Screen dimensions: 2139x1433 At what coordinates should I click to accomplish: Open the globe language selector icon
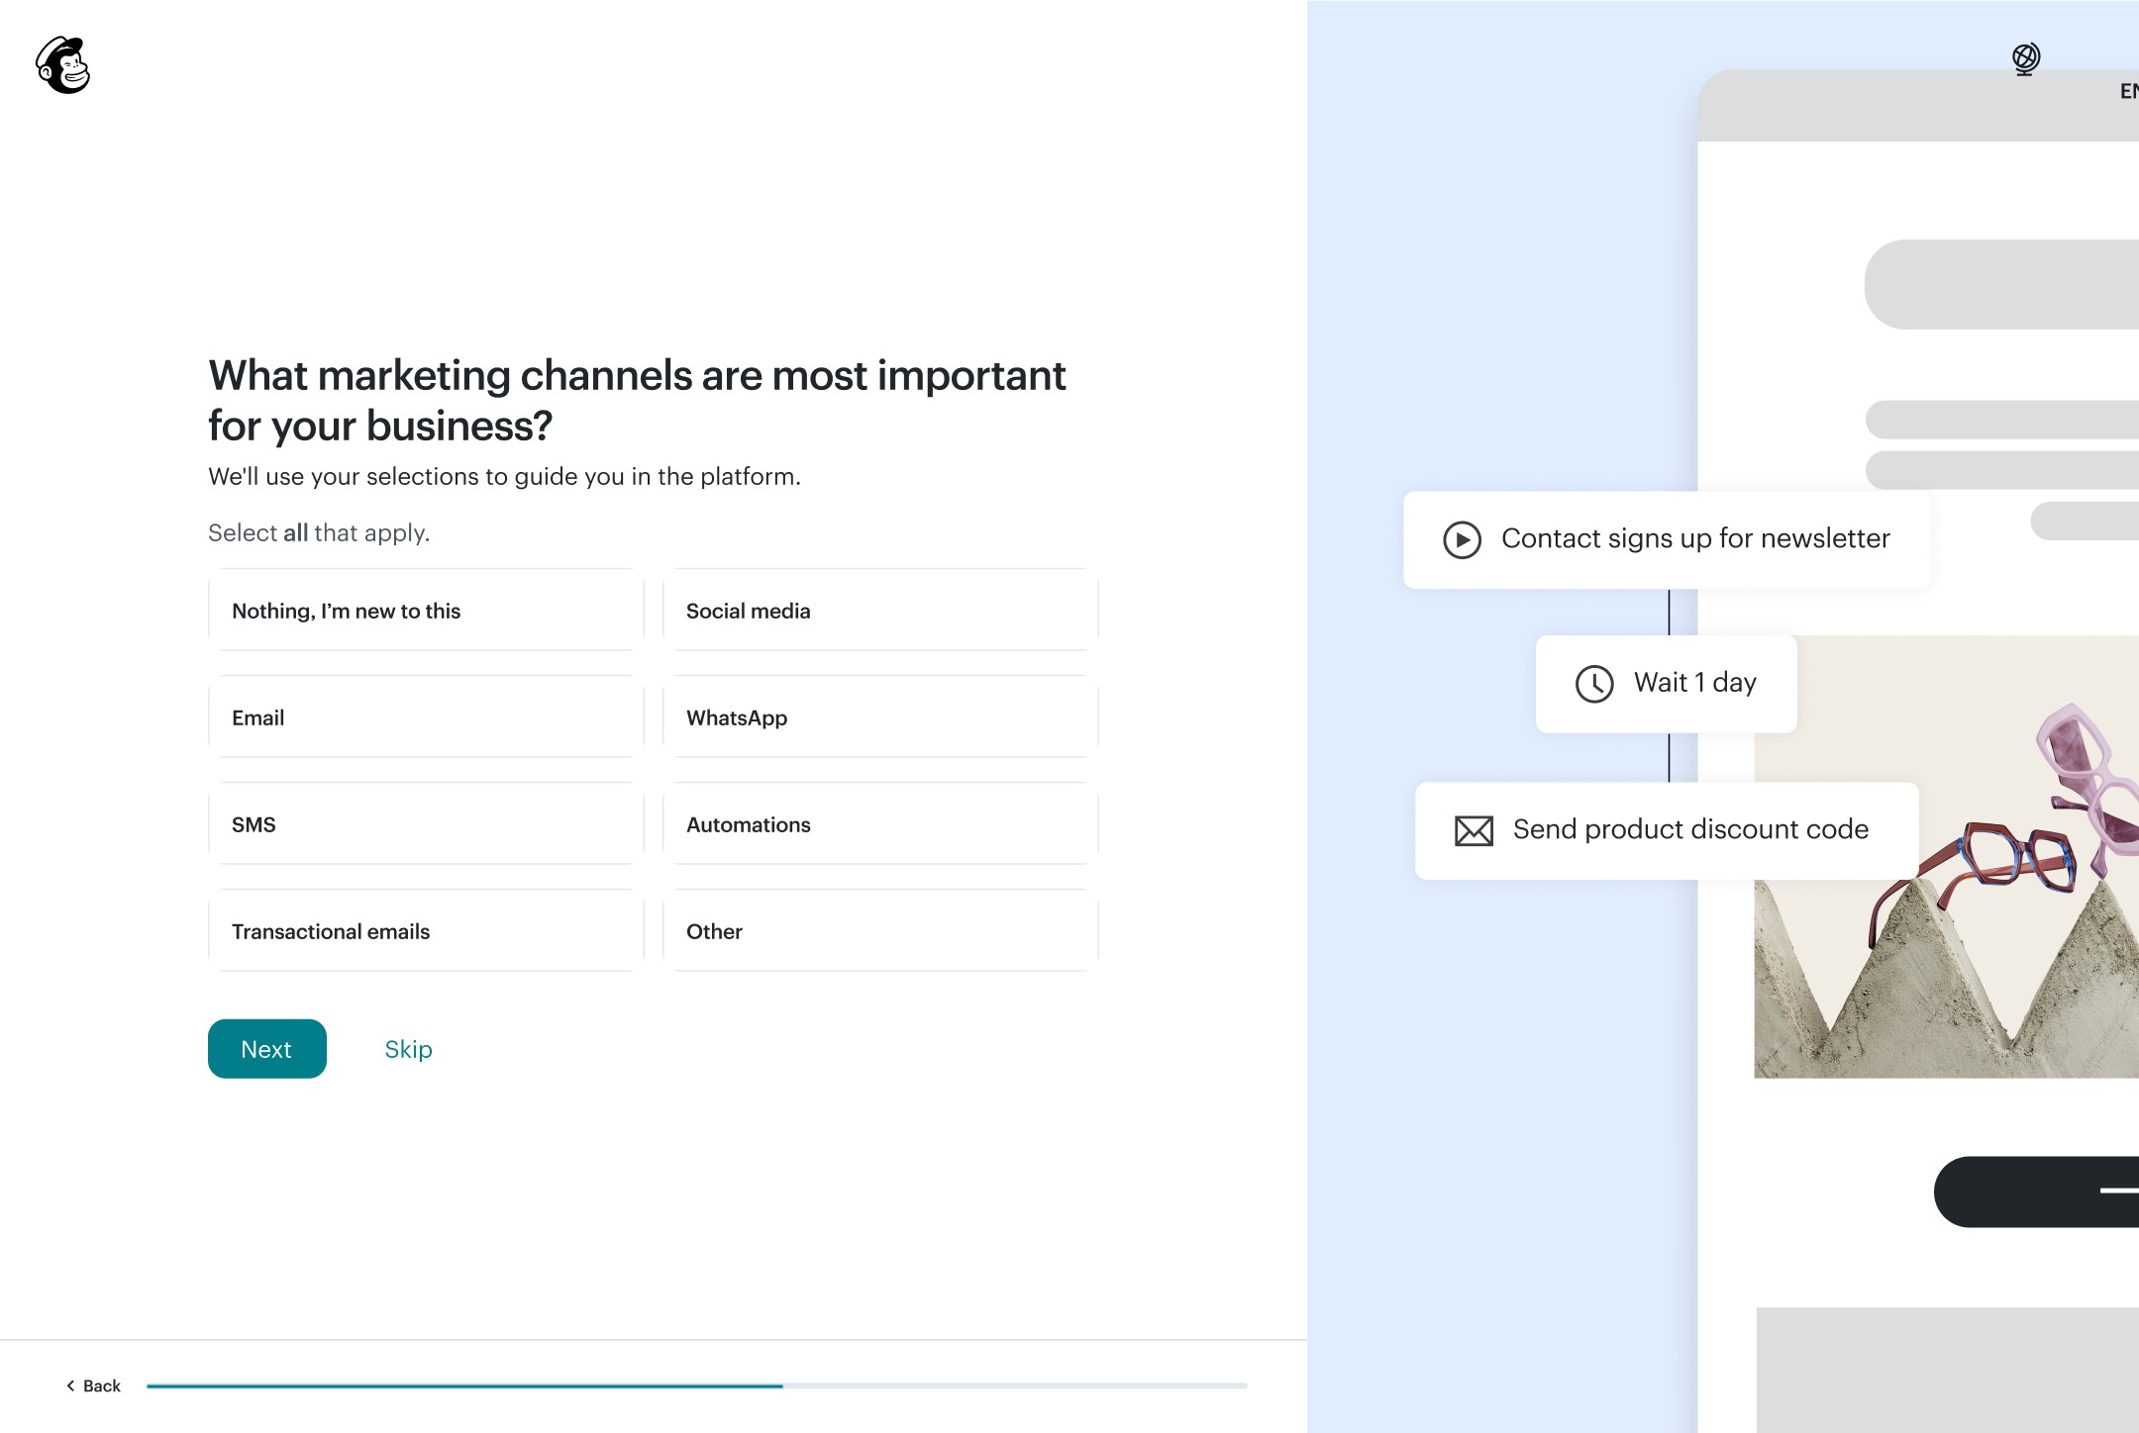point(2025,58)
